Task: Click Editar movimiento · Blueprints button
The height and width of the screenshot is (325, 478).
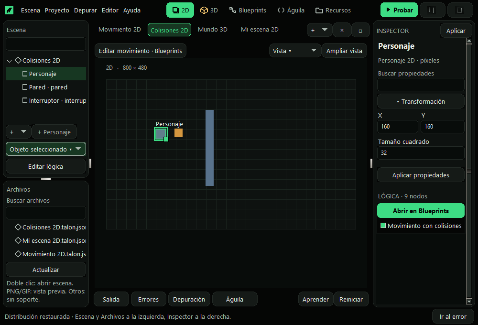Action: tap(140, 51)
